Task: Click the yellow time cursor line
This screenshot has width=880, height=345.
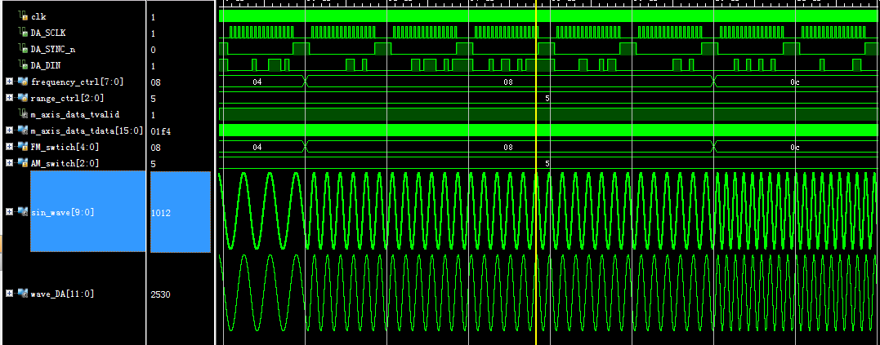Action: (535, 204)
